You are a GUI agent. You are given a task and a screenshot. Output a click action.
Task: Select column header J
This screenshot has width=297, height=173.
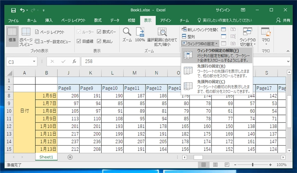click(x=69, y=73)
